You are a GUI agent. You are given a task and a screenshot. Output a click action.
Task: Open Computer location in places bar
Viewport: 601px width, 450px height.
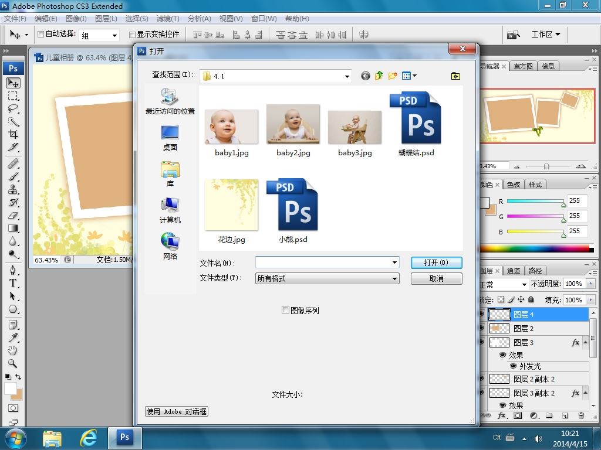click(x=170, y=210)
